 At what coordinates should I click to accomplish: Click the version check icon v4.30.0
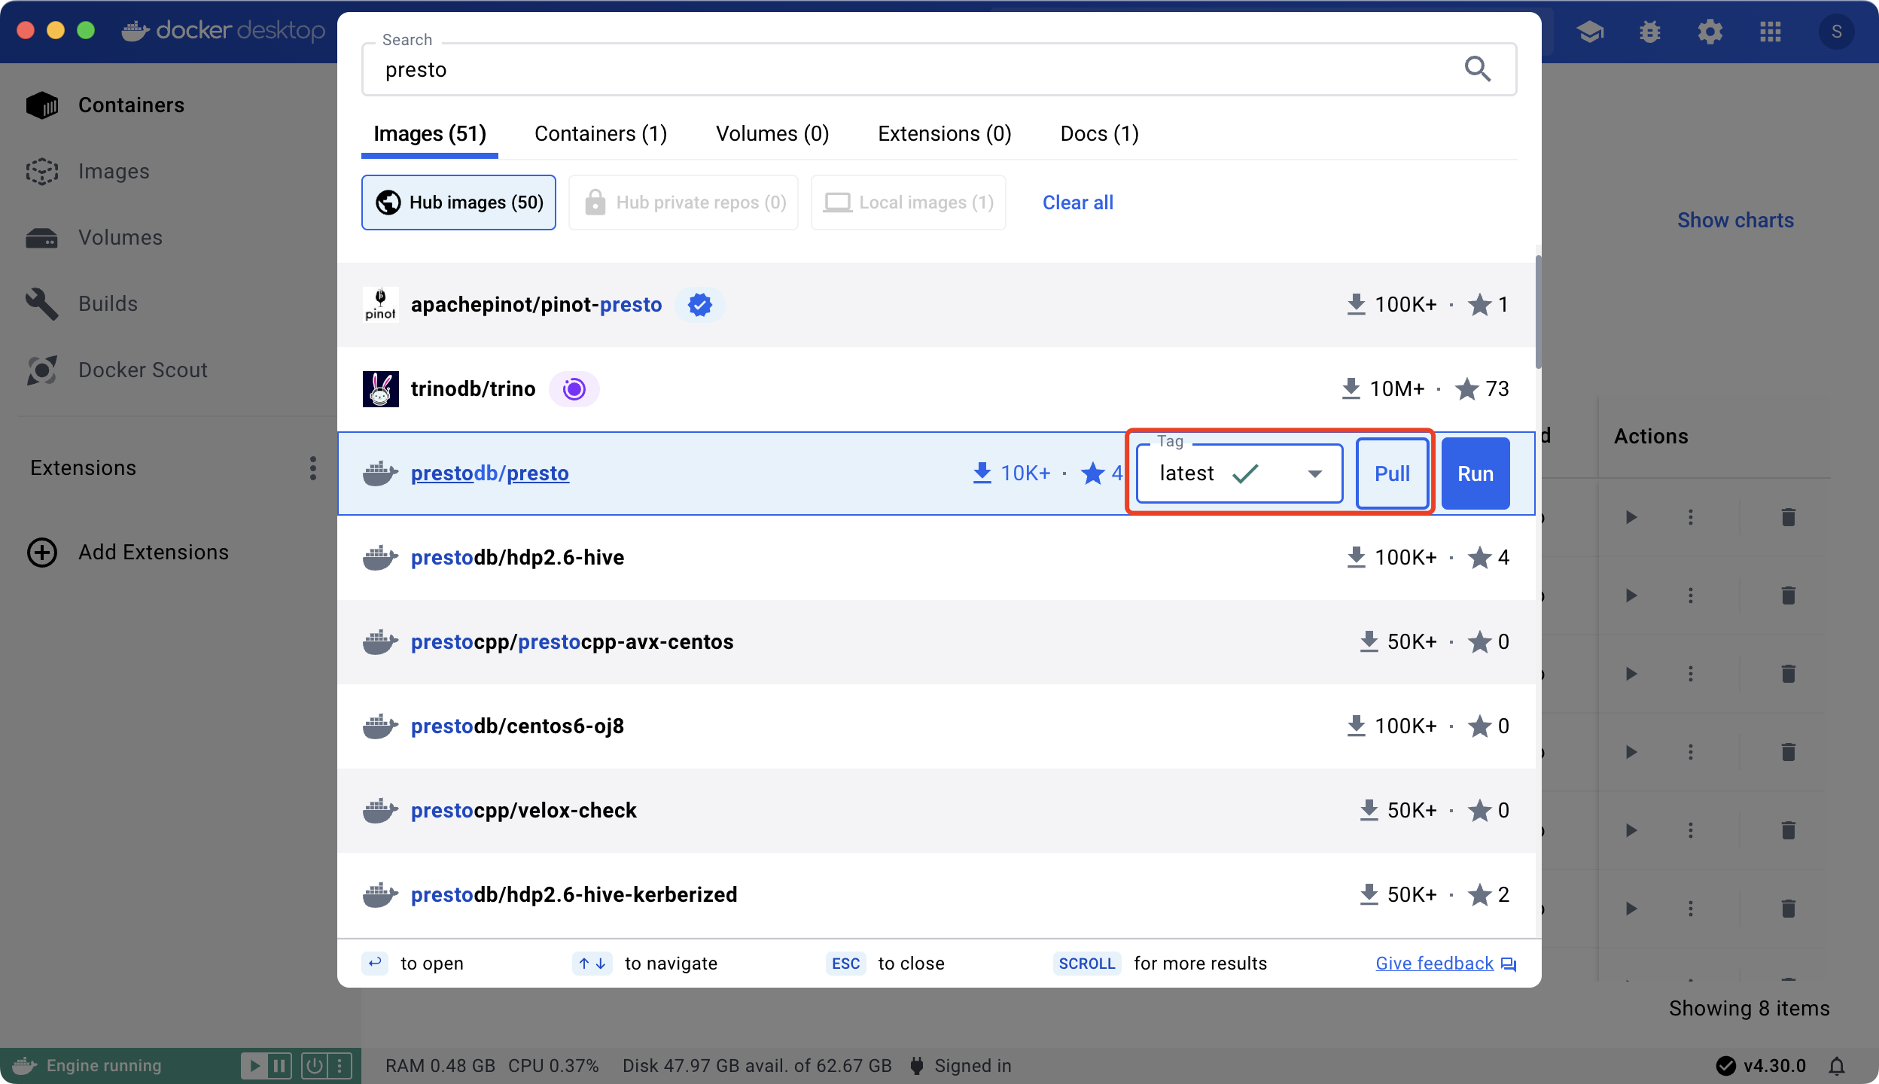pos(1725,1066)
